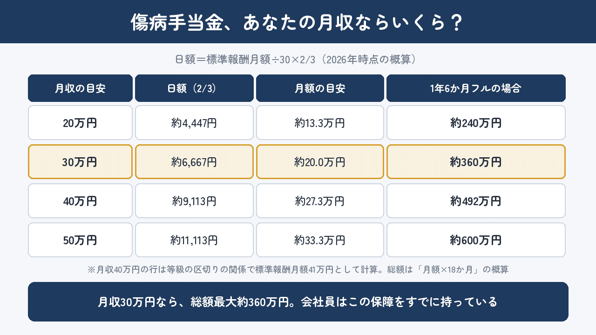Select the 50万円 income cell
The height and width of the screenshot is (335, 596).
pyautogui.click(x=80, y=240)
